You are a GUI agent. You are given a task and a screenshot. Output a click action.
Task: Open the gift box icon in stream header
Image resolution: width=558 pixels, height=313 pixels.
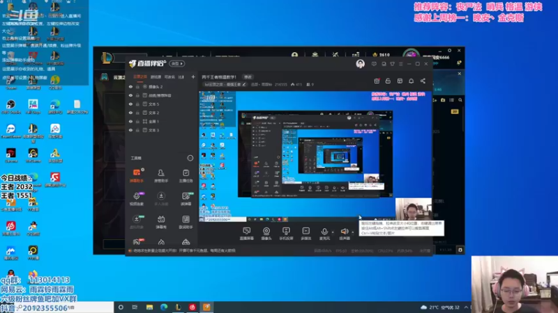pos(377,81)
